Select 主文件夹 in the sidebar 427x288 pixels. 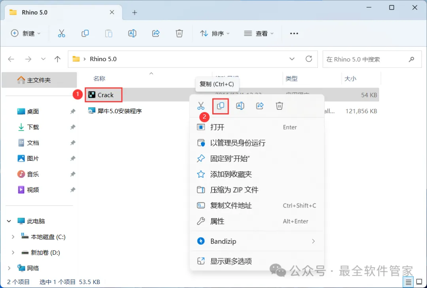(x=39, y=80)
